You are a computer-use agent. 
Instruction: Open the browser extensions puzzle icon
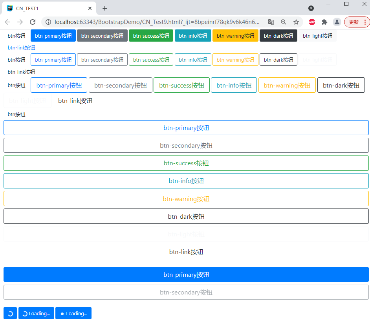pos(324,22)
